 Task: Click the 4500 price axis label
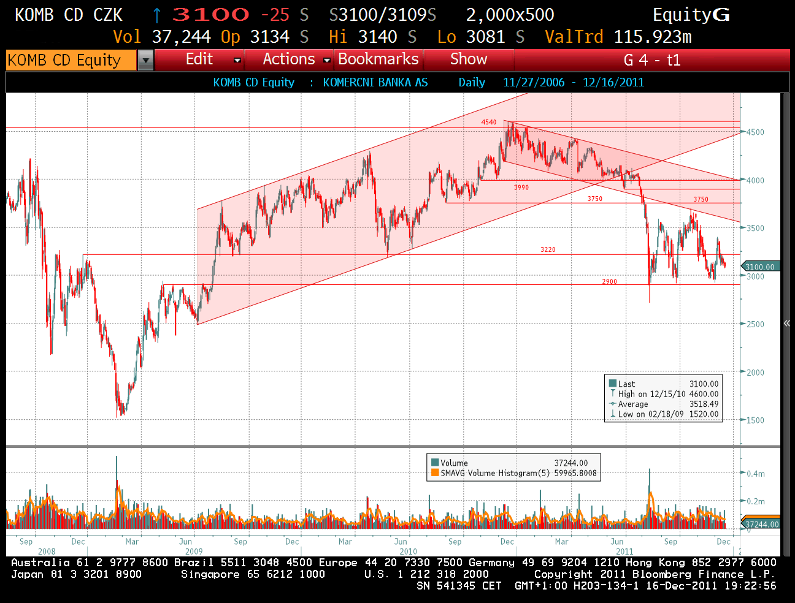755,132
